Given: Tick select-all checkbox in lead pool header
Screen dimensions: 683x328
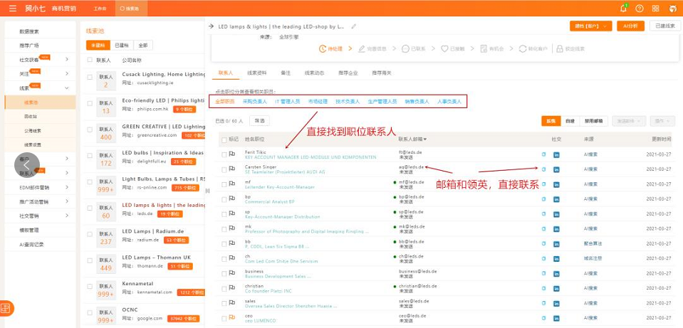Looking at the screenshot, I should 90,60.
